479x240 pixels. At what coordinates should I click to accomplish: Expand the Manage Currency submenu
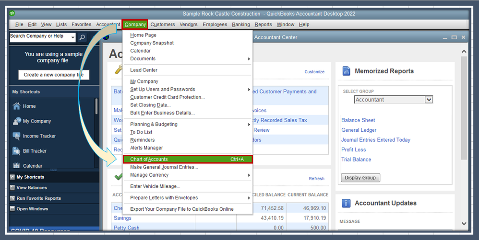249,175
